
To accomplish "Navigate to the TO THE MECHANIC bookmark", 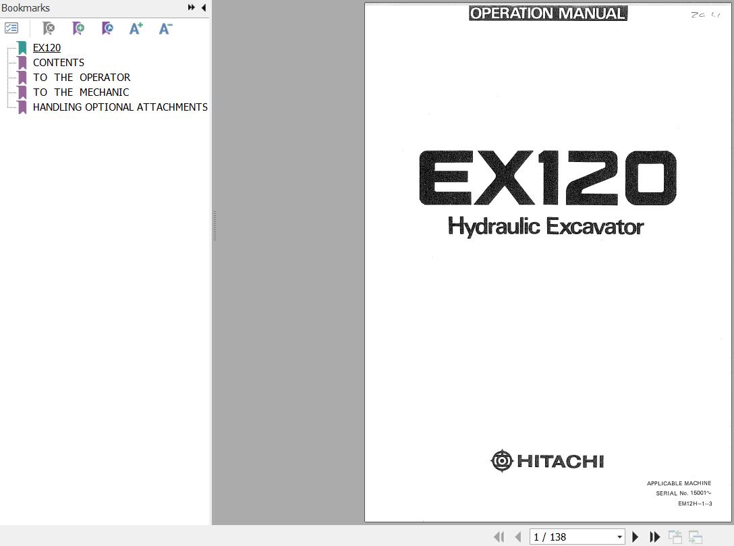I will click(81, 92).
